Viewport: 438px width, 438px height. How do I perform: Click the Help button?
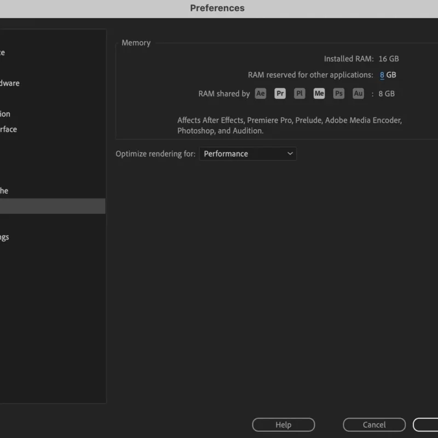[x=284, y=425]
